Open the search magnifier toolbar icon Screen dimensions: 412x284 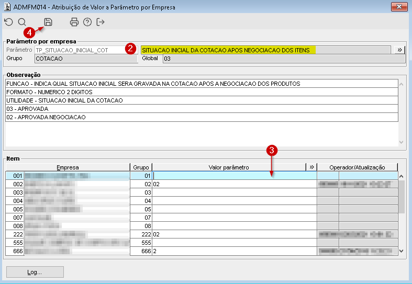coord(22,22)
